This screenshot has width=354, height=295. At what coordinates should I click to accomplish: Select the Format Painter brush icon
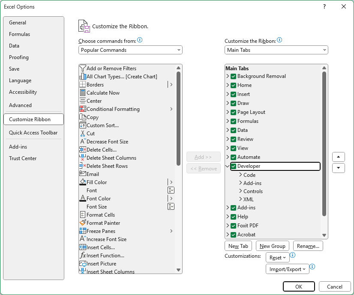click(83, 223)
